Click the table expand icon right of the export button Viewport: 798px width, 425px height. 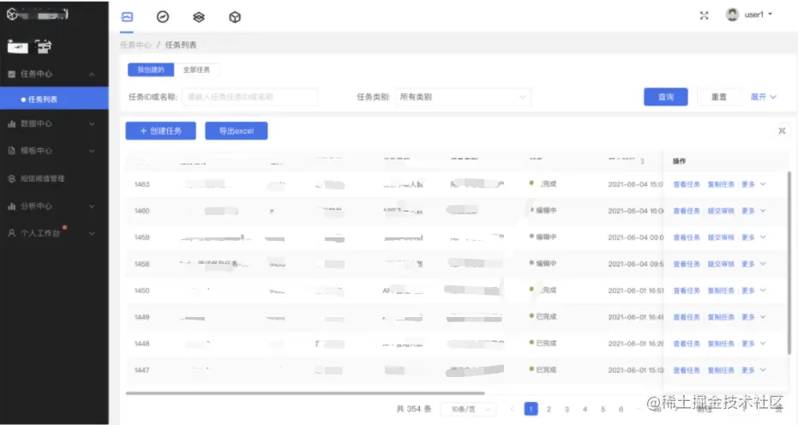click(x=783, y=131)
